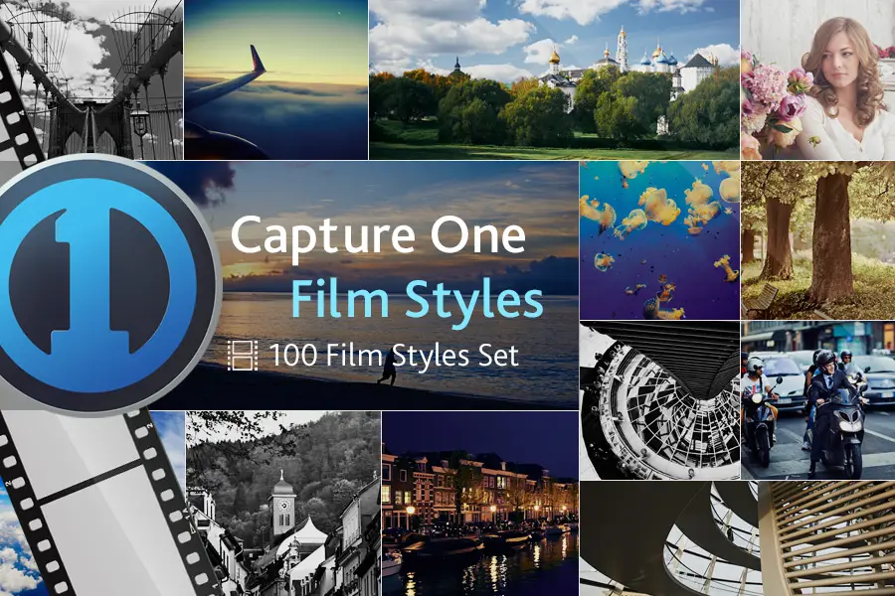Open the night canal houses photo
Viewport: 895px width, 596px height.
point(480,504)
